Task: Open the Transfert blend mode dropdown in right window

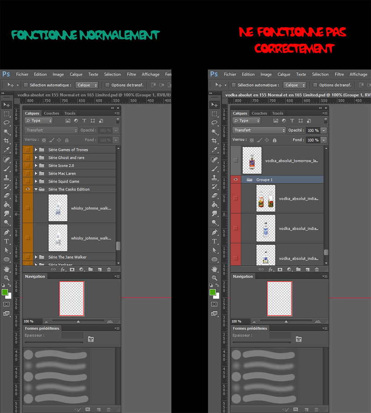Action: click(x=259, y=130)
